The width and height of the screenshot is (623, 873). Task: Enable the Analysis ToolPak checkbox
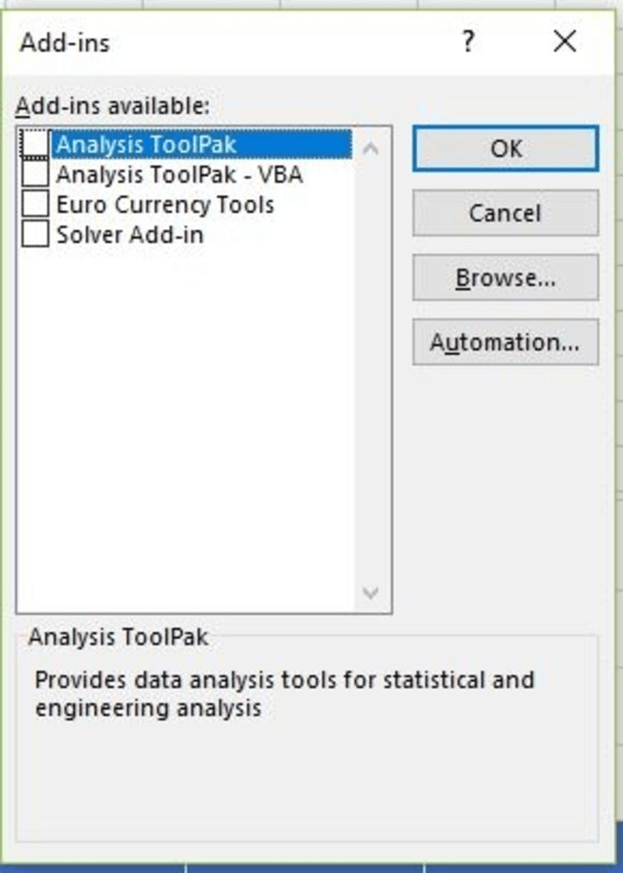point(36,144)
